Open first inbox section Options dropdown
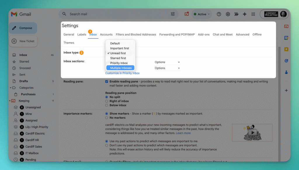This screenshot has width=299, height=170. [167, 62]
